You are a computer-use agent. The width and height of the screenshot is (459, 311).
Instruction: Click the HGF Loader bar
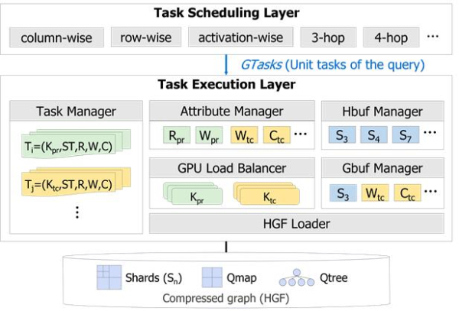pyautogui.click(x=296, y=223)
